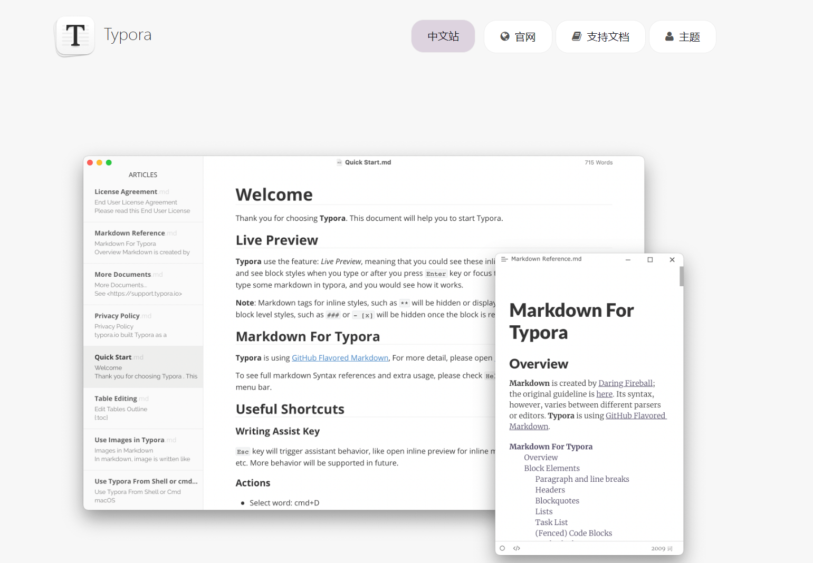This screenshot has height=563, width=813.
Task: Click the Typora logo icon
Action: tap(75, 36)
